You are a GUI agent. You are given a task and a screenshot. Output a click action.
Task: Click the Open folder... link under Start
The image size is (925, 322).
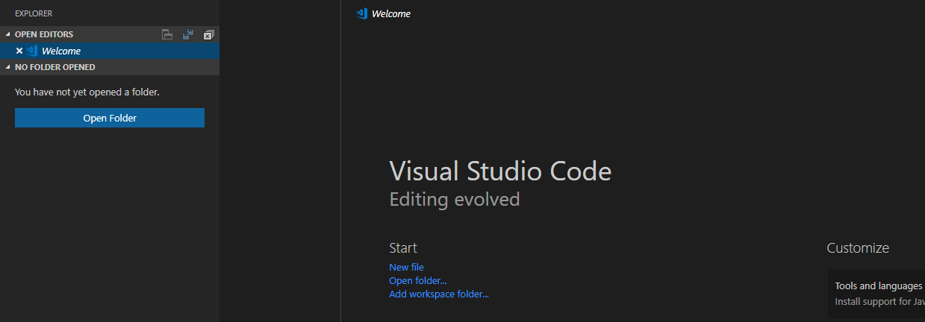point(418,280)
